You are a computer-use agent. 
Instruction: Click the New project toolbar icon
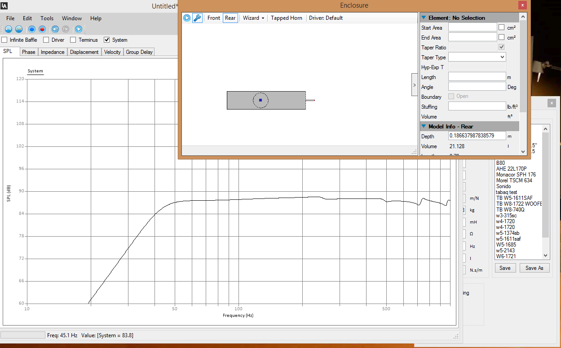(x=9, y=29)
